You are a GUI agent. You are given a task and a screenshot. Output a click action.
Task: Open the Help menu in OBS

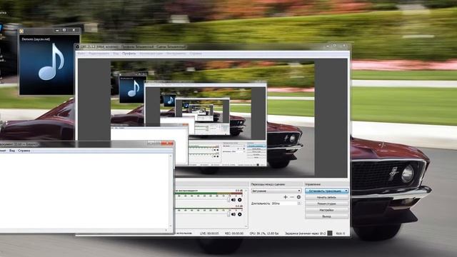196,54
